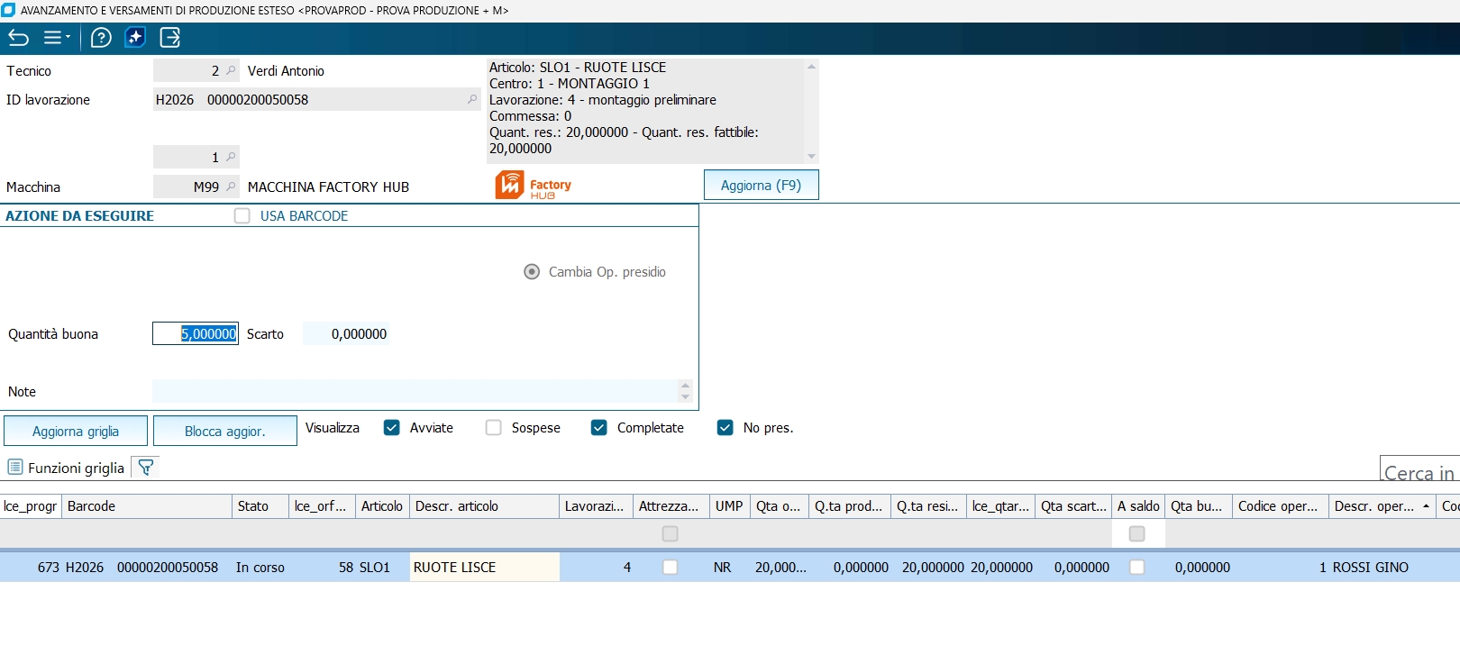Viewport: 1460px width, 664px height.
Task: Click the back arrow toolbar icon
Action: (x=19, y=38)
